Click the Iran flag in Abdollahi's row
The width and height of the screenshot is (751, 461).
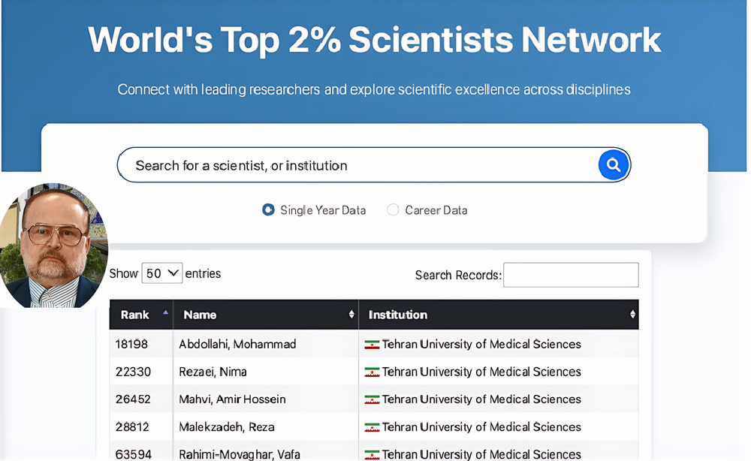click(372, 344)
